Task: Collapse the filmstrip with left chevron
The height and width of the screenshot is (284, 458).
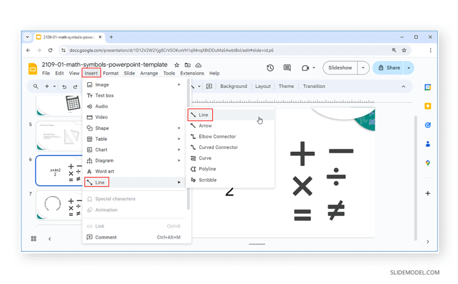Action: [x=49, y=239]
